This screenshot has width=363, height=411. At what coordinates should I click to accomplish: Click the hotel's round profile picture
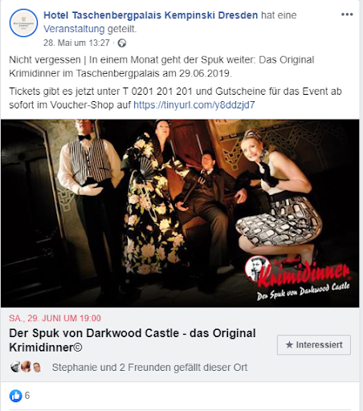[23, 23]
